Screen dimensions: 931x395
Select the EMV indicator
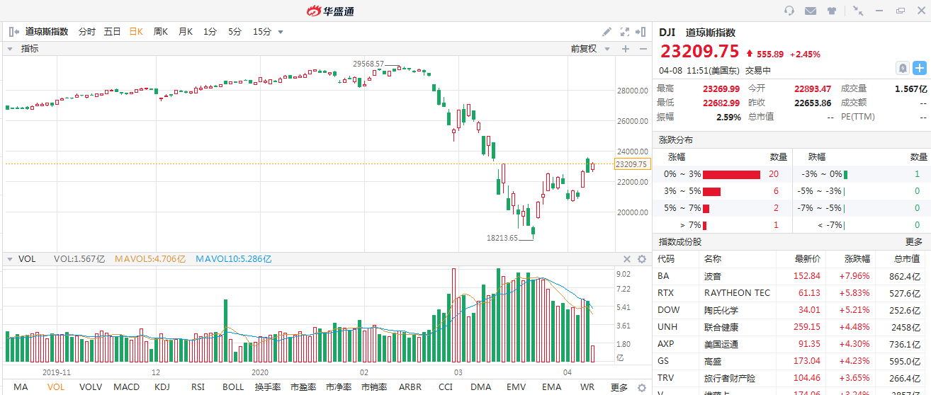[517, 387]
